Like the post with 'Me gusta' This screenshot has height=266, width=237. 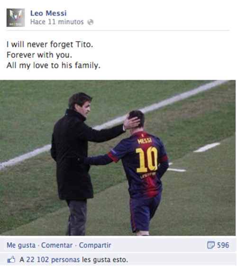point(21,245)
